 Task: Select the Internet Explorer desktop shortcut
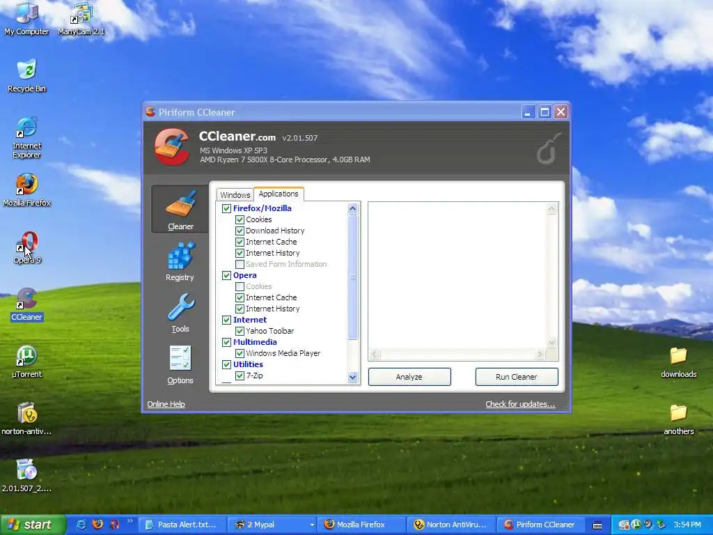[x=26, y=138]
